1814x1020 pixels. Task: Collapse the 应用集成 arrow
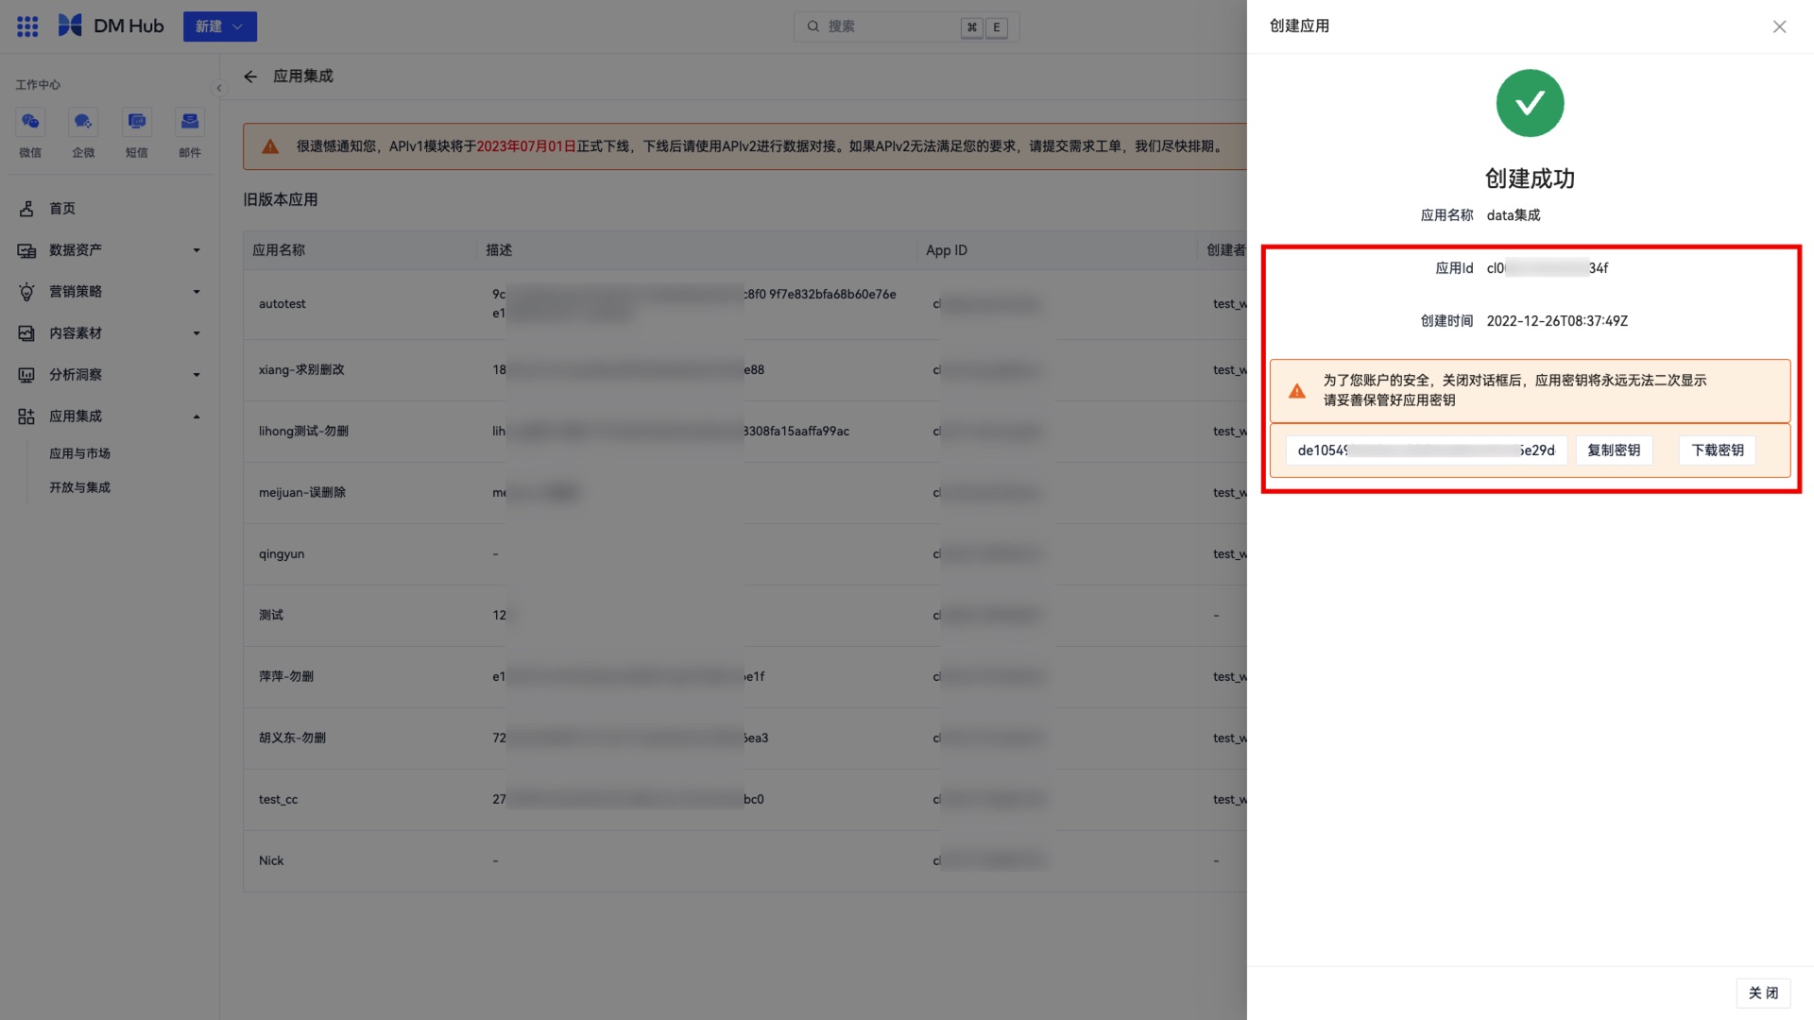[x=197, y=416]
